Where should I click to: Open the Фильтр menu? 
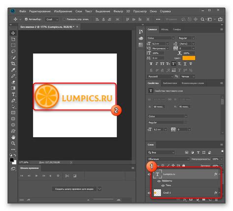tap(118, 11)
